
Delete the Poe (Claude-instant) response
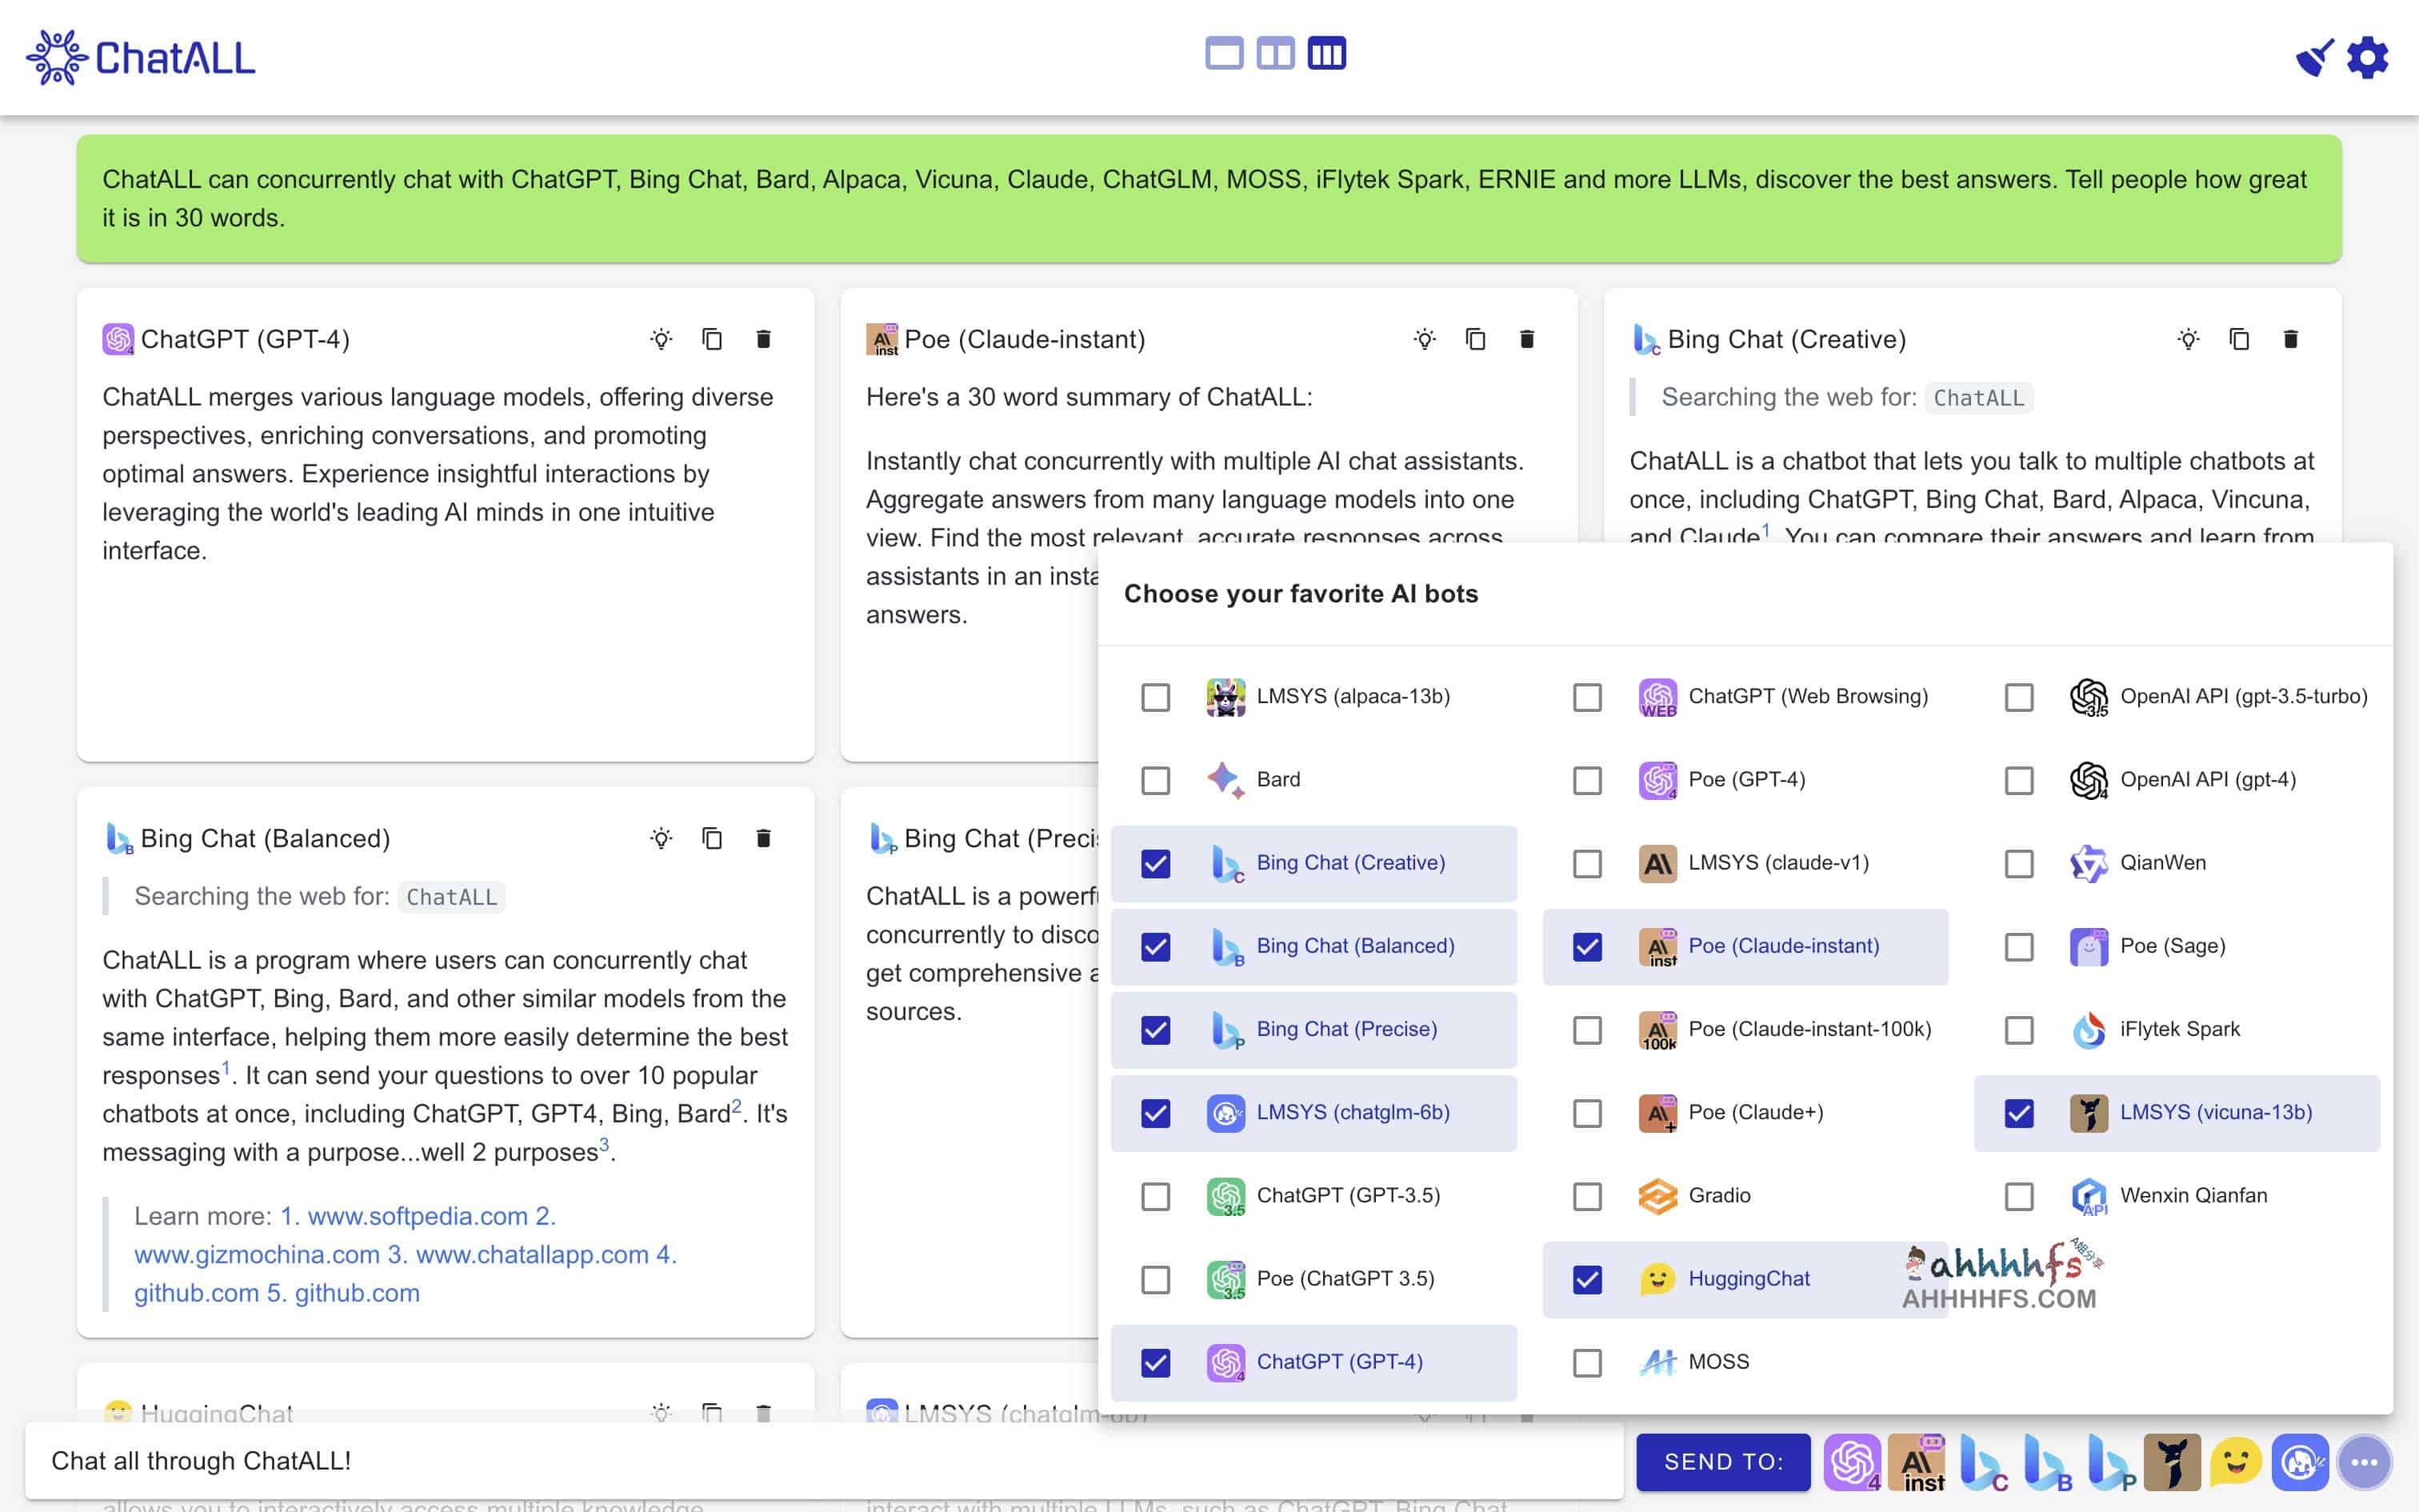coord(1526,339)
